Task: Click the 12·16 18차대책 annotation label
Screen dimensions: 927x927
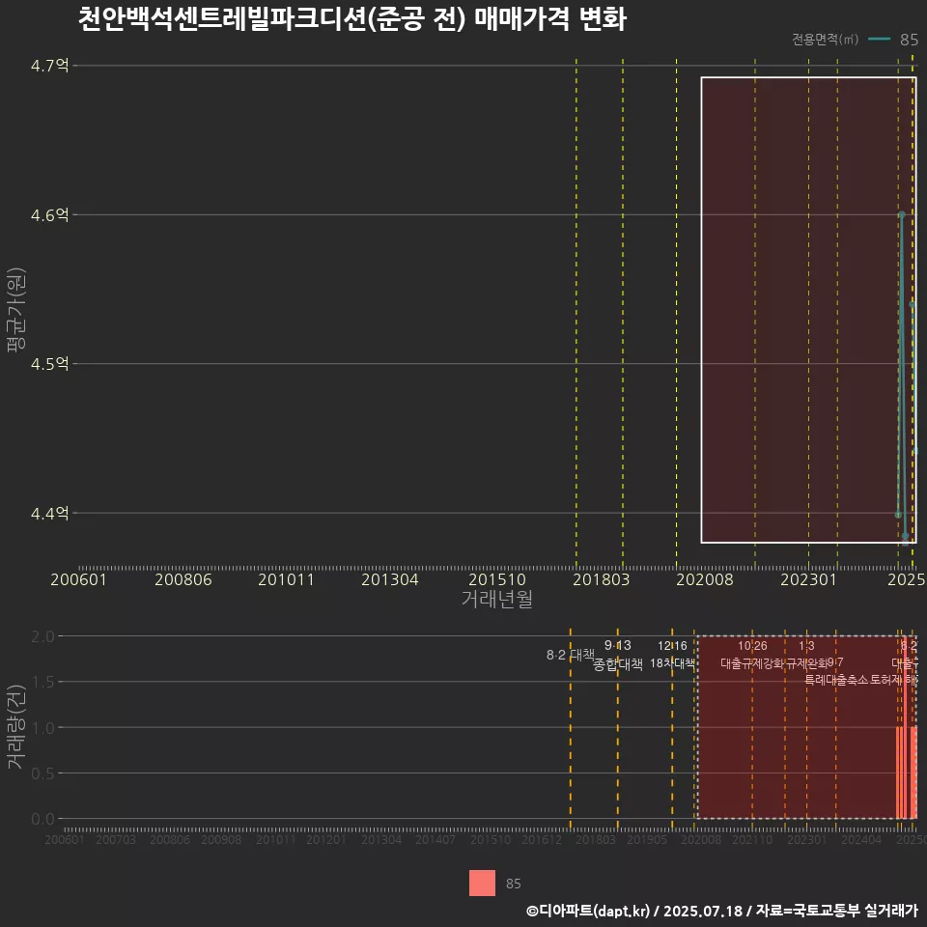Action: click(672, 655)
